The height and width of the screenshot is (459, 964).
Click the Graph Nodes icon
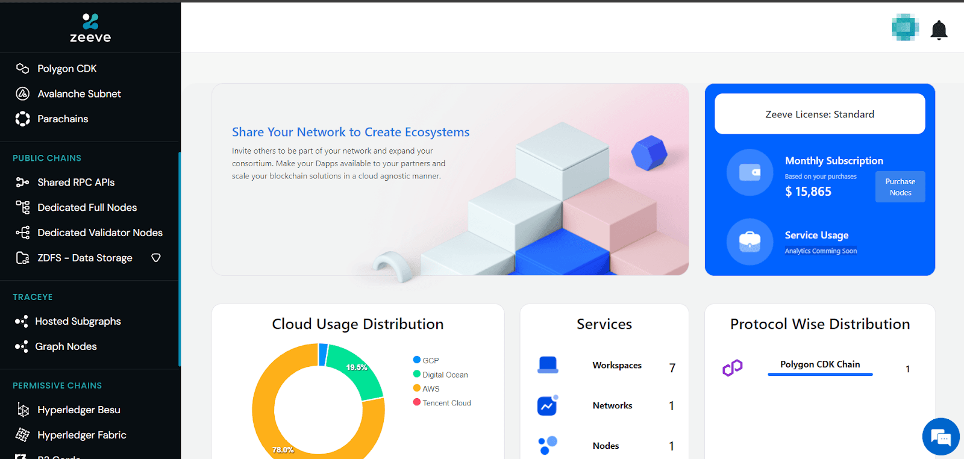pos(21,347)
